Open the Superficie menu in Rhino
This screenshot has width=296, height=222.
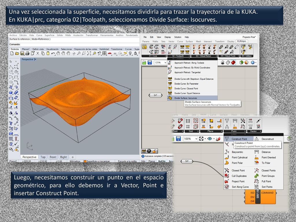pos(49,35)
